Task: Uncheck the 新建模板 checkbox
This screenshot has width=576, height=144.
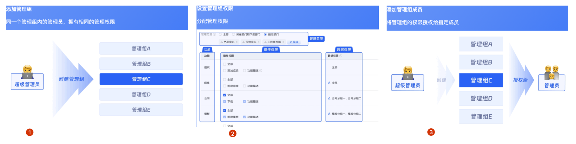Action: (225, 117)
